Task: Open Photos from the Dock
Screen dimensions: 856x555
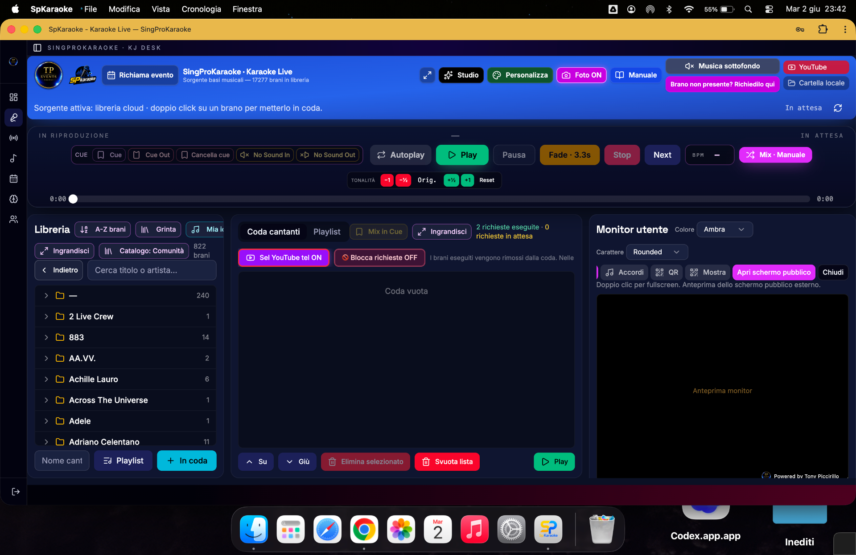Action: click(401, 530)
